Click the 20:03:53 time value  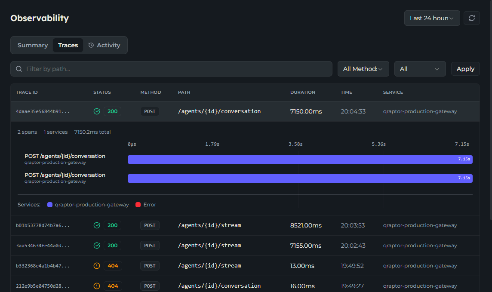[353, 225]
